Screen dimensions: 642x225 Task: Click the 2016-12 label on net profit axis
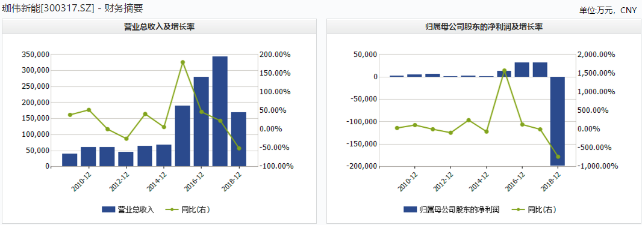[x=515, y=181]
